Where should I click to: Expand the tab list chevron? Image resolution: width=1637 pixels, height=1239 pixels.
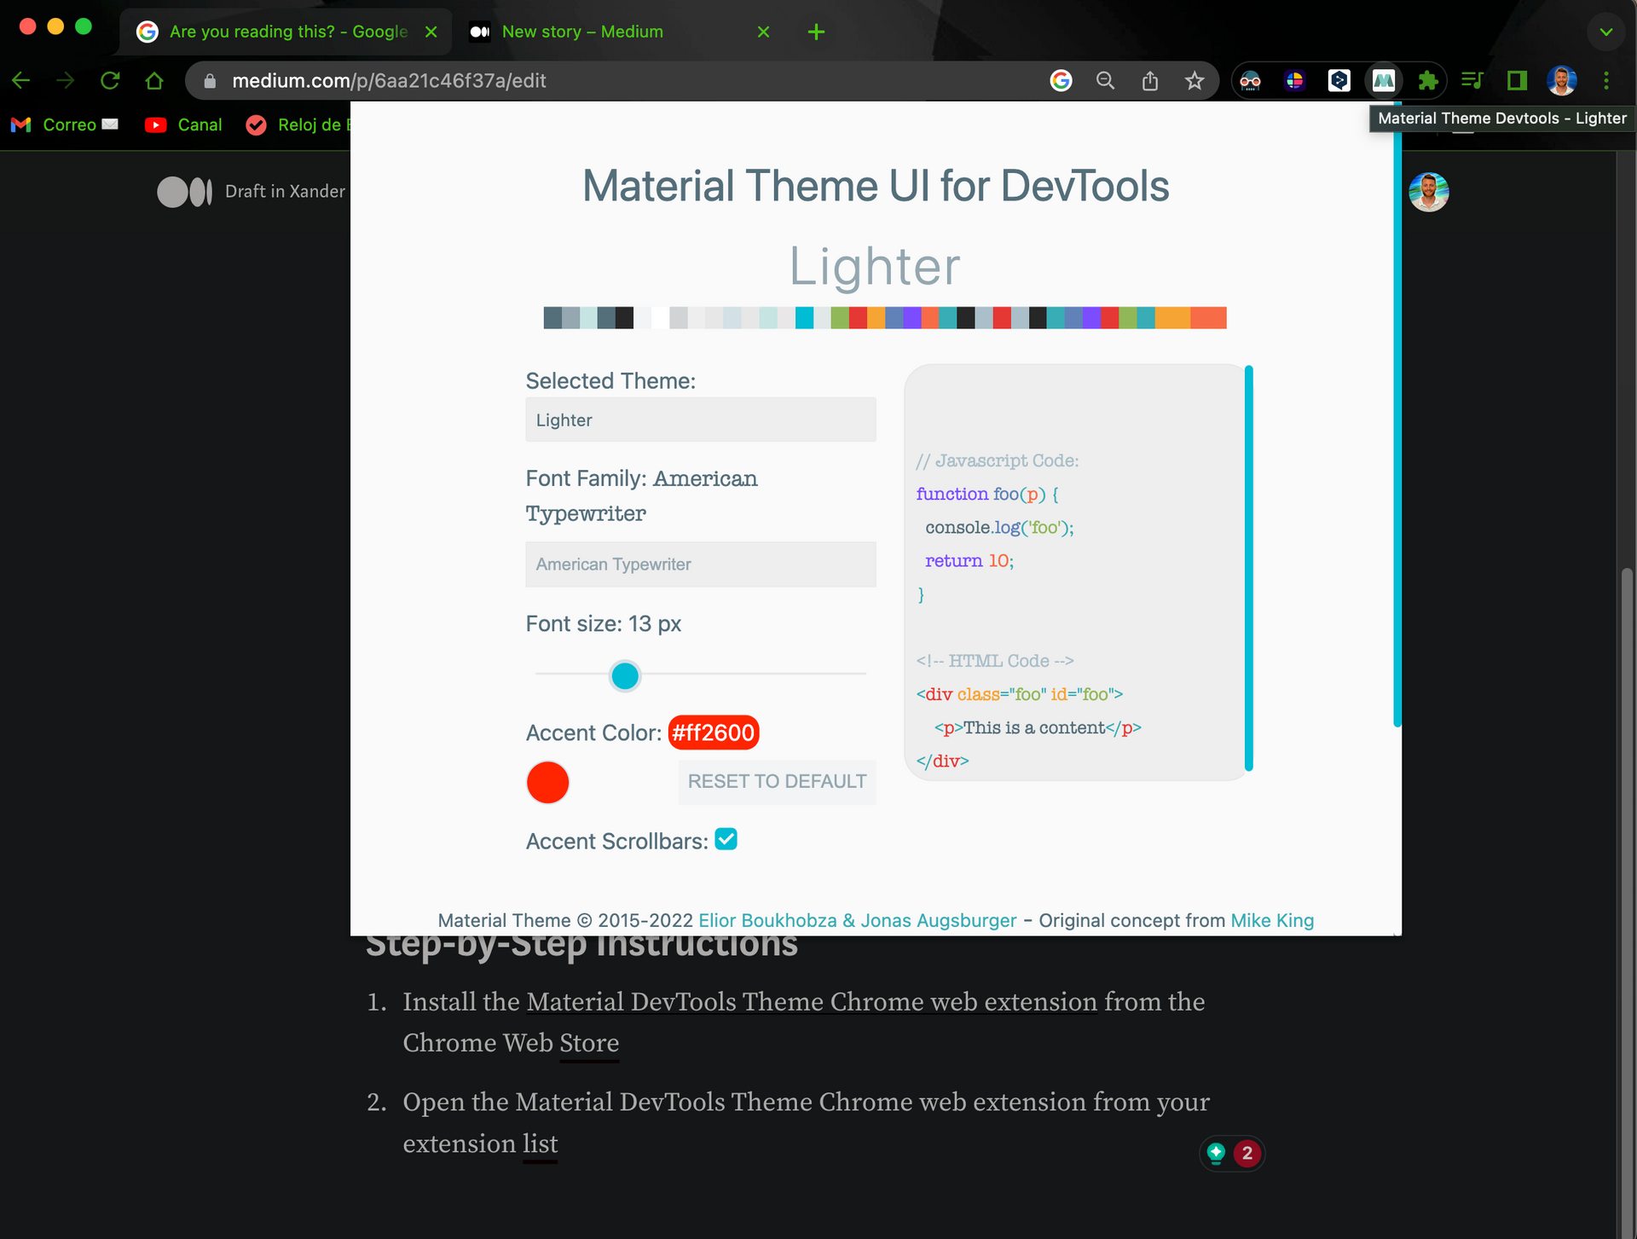click(1606, 32)
